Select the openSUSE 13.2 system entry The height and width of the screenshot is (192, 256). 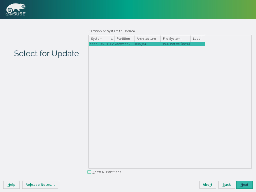pyautogui.click(x=101, y=44)
